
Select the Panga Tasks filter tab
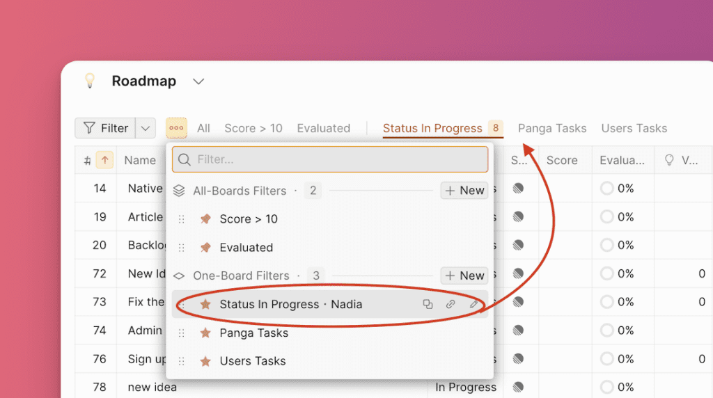pos(552,128)
